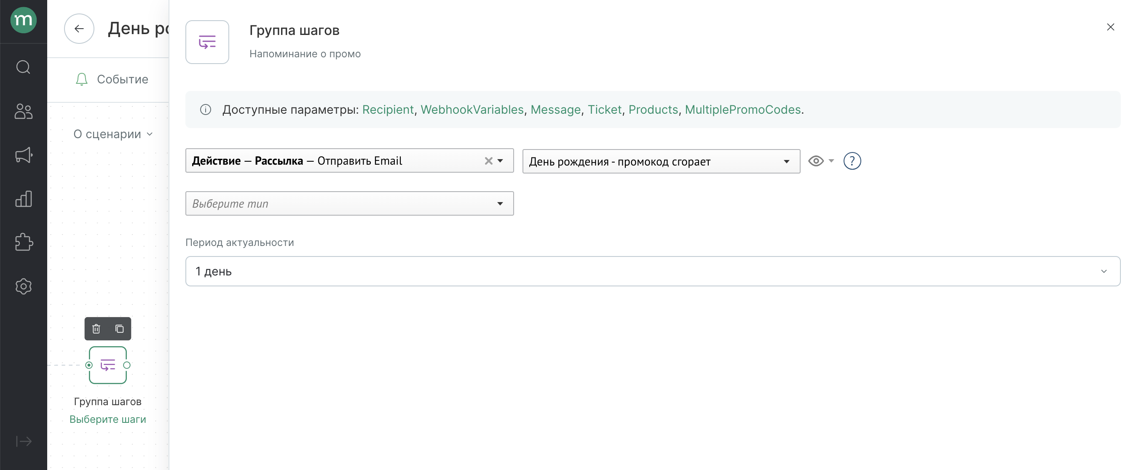
Task: Clear the Отправить Email action selection
Action: point(488,161)
